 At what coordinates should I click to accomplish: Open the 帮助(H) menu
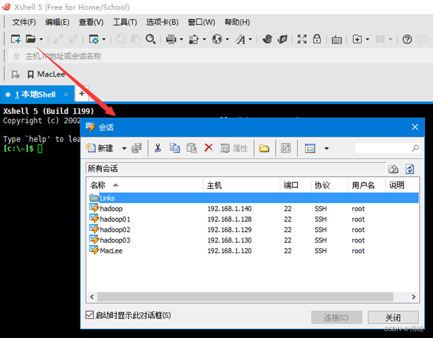pos(237,22)
